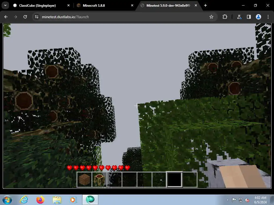Open Chrome three-dot menu
This screenshot has height=205, width=274.
(x=268, y=17)
